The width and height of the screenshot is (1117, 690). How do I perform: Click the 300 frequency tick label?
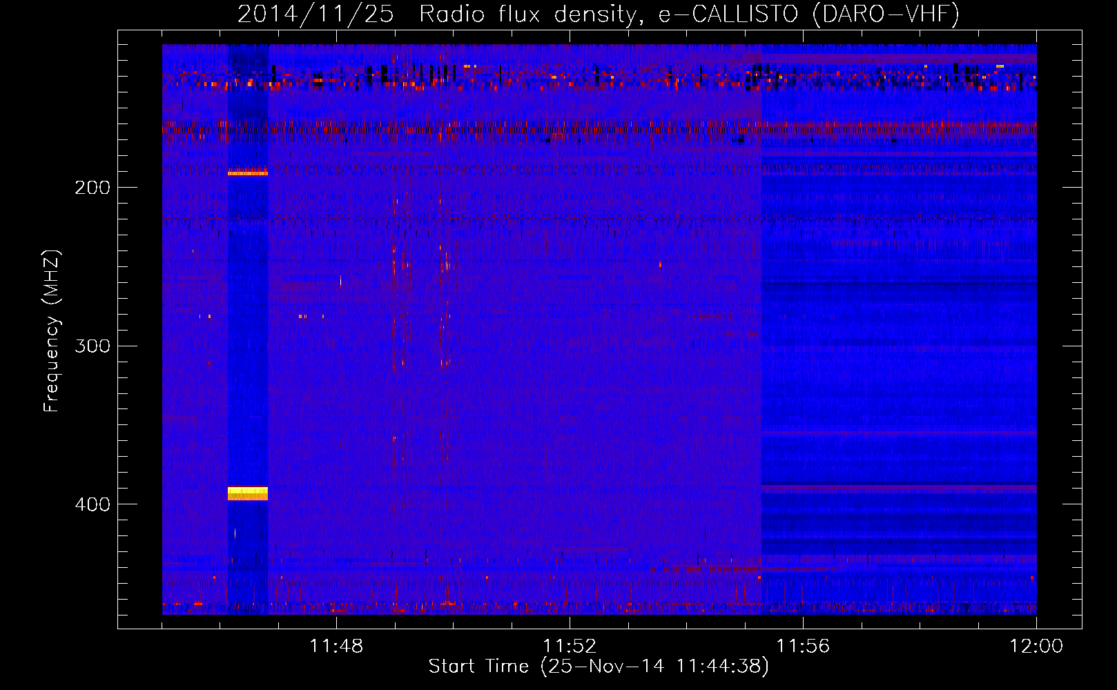point(93,346)
